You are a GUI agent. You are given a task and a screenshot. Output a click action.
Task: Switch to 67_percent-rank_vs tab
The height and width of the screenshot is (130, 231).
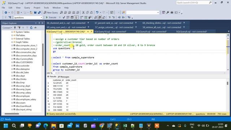tap(114, 23)
